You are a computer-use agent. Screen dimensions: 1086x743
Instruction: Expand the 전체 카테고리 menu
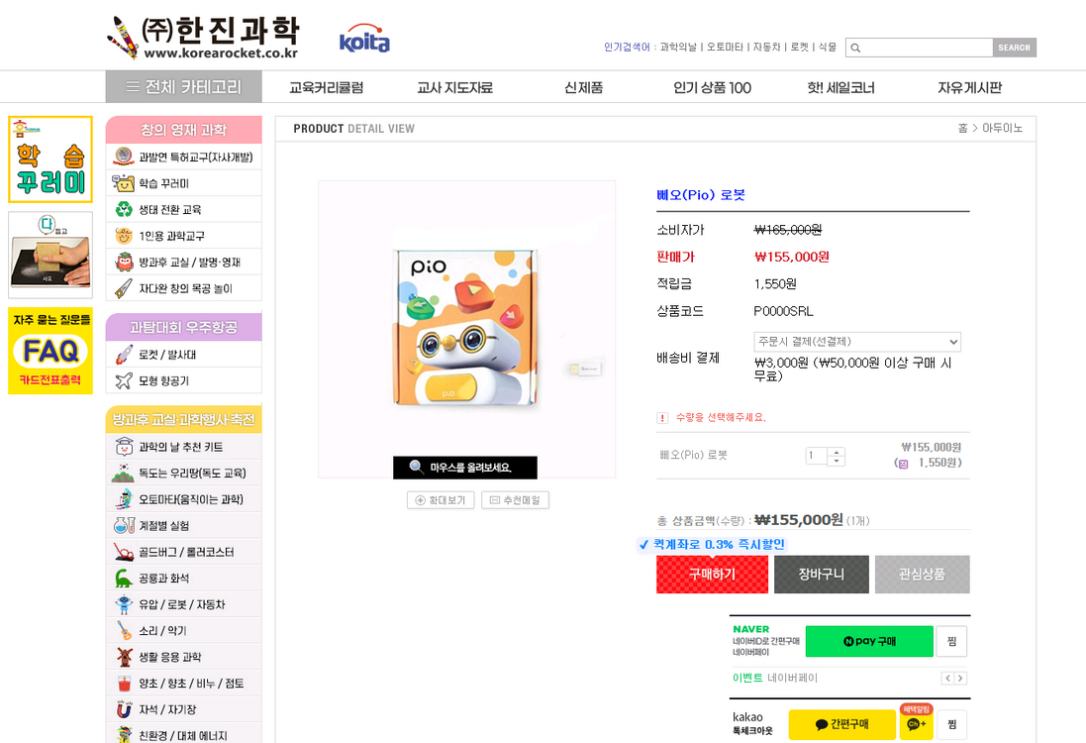[x=184, y=87]
